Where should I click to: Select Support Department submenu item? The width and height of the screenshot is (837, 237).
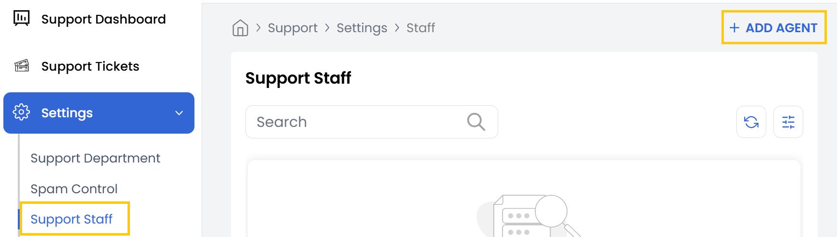[x=95, y=158]
